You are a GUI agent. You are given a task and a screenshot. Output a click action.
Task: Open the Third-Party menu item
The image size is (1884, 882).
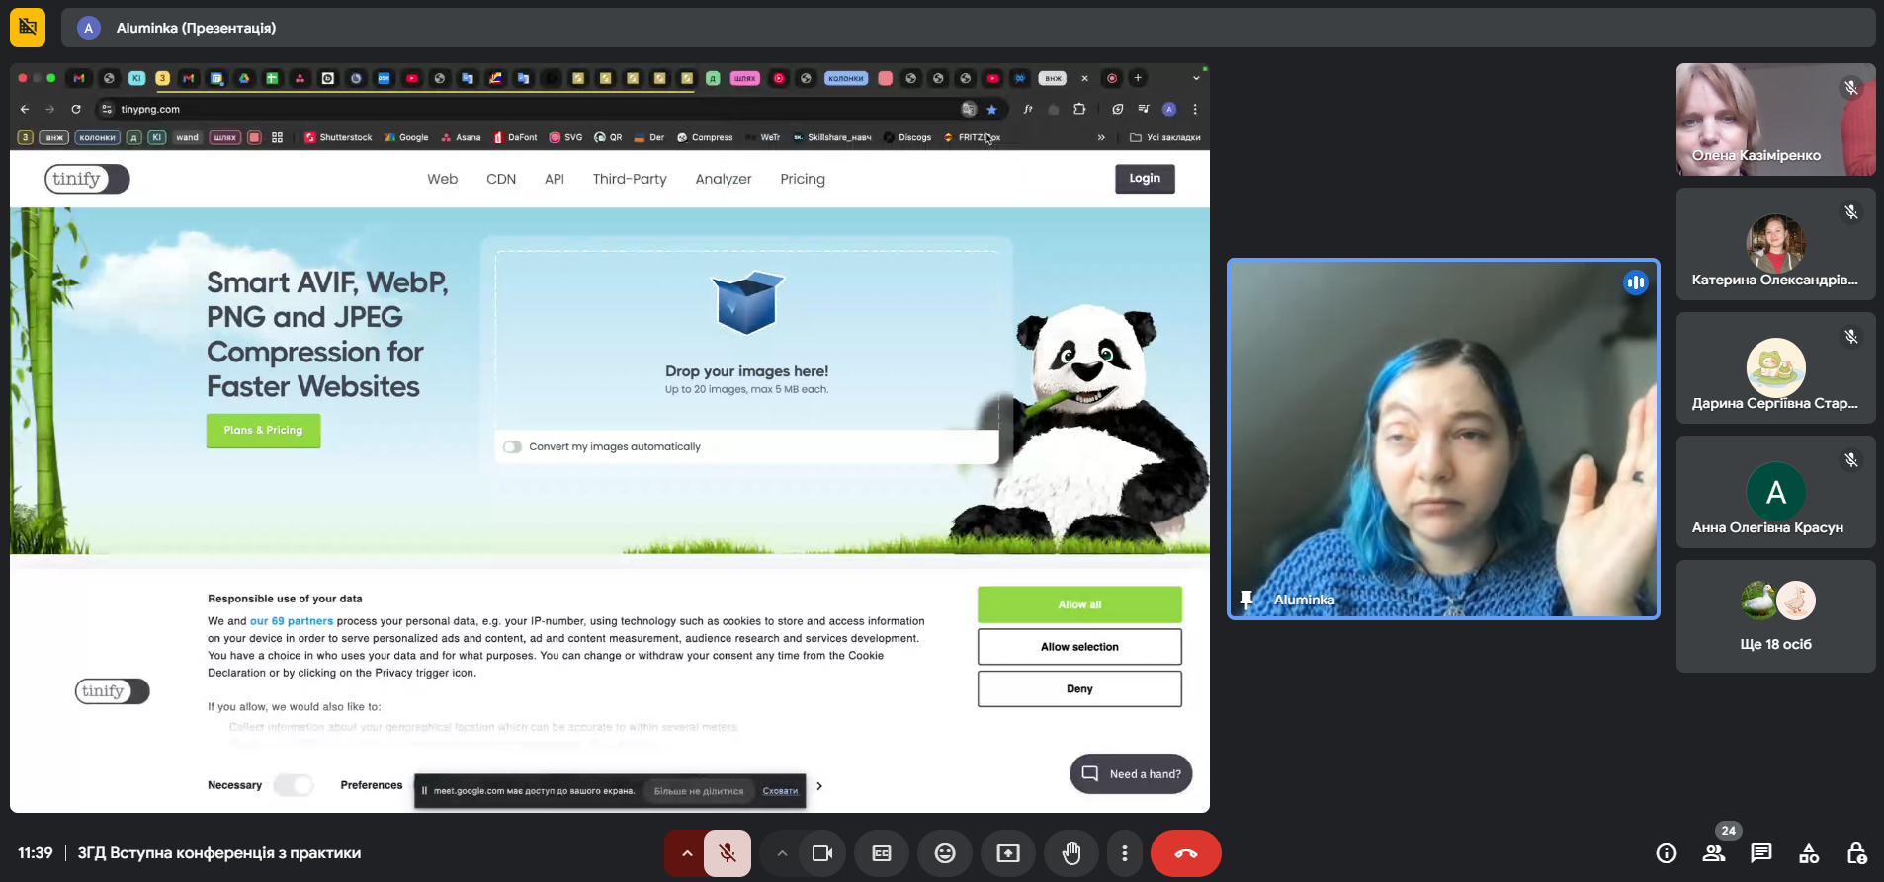pos(630,179)
